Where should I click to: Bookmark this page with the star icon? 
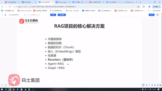tap(138, 7)
